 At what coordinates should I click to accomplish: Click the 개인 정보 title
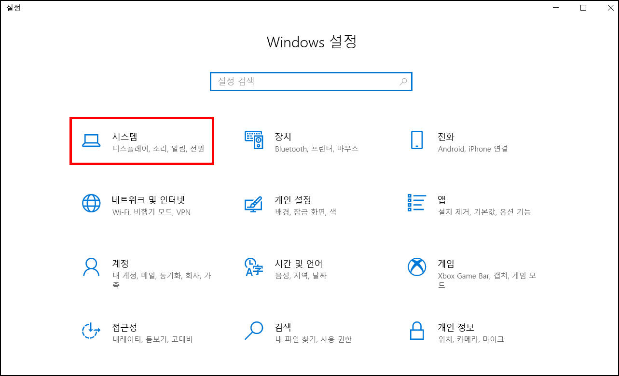[456, 327]
